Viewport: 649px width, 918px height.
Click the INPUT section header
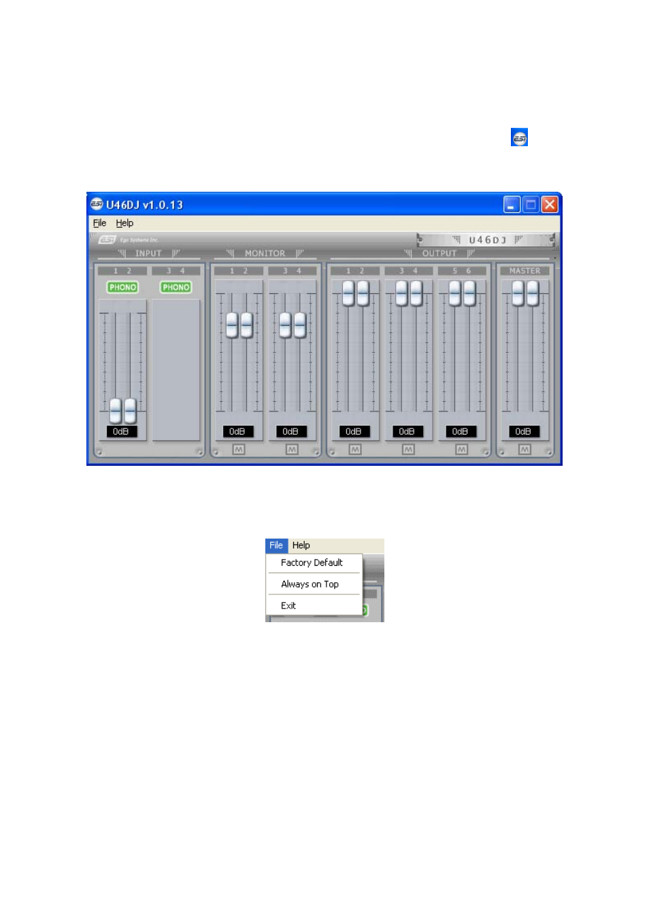(x=148, y=253)
